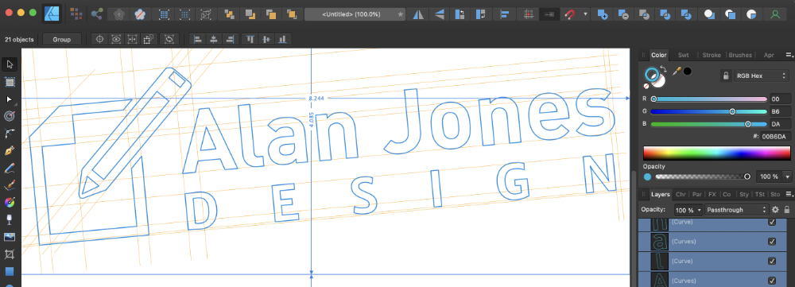This screenshot has width=795, height=287.
Task: Select the Pen tool
Action: pyautogui.click(x=9, y=150)
